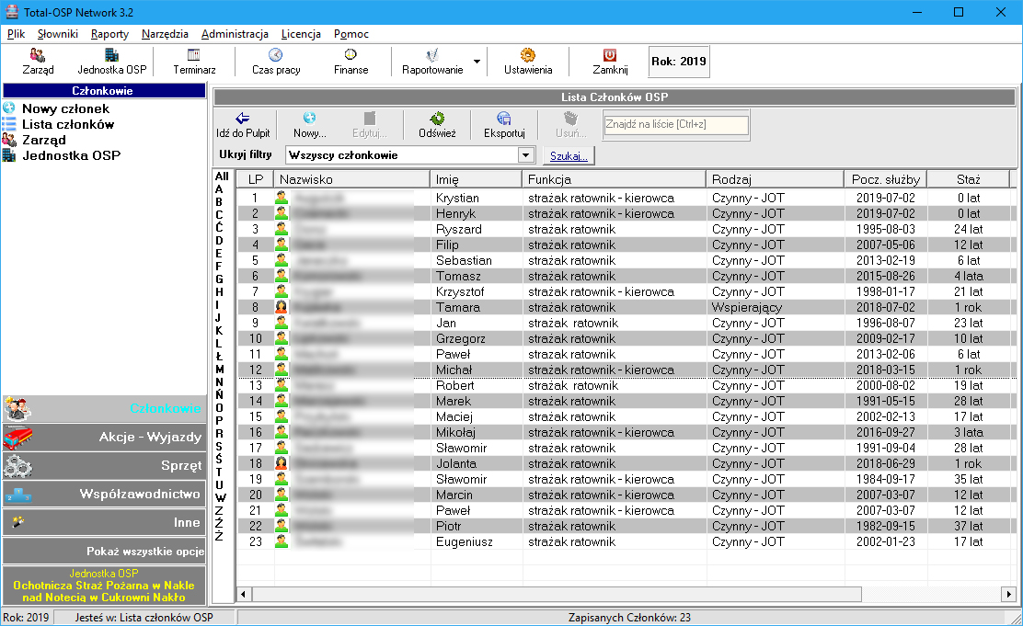
Task: Filter list by letter S
Action: pos(219,447)
